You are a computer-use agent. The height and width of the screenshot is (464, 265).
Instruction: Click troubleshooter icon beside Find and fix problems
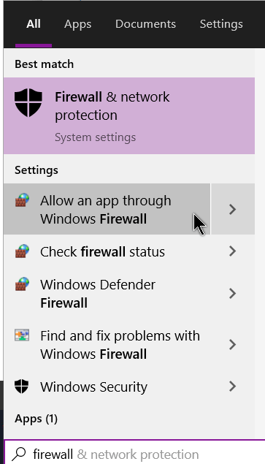click(x=22, y=335)
